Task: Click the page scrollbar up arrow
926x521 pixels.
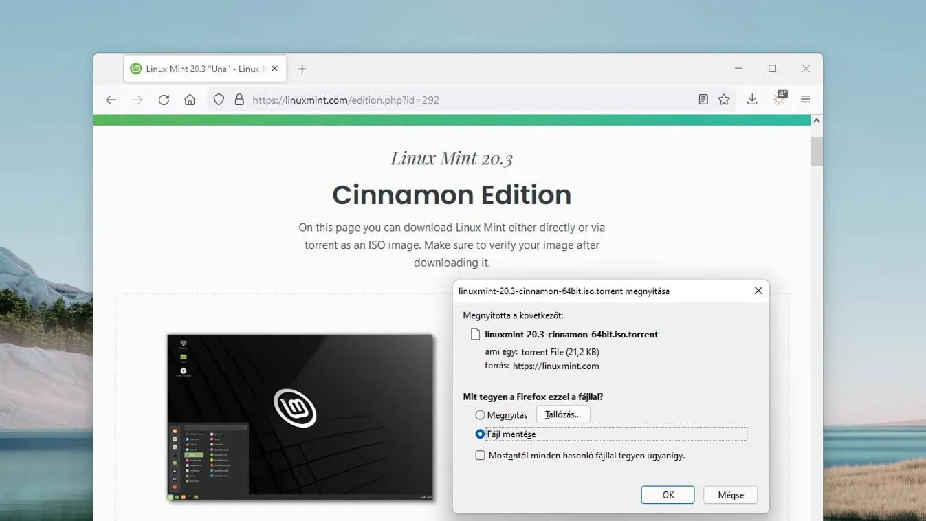Action: click(x=817, y=121)
